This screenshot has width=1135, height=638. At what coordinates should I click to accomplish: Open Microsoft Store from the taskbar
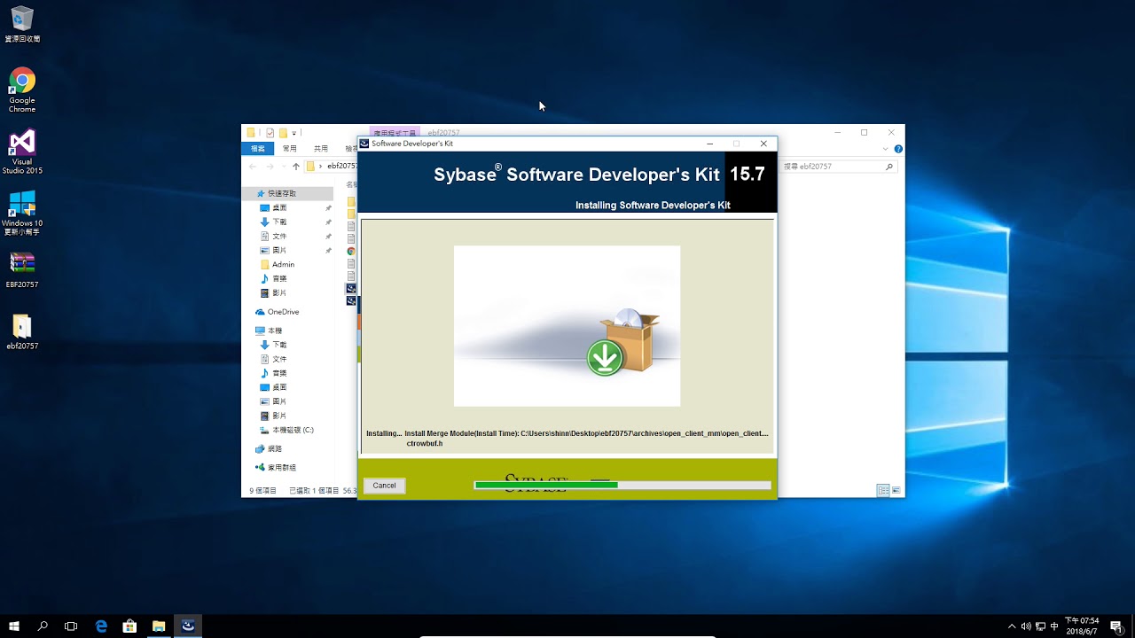point(129,626)
